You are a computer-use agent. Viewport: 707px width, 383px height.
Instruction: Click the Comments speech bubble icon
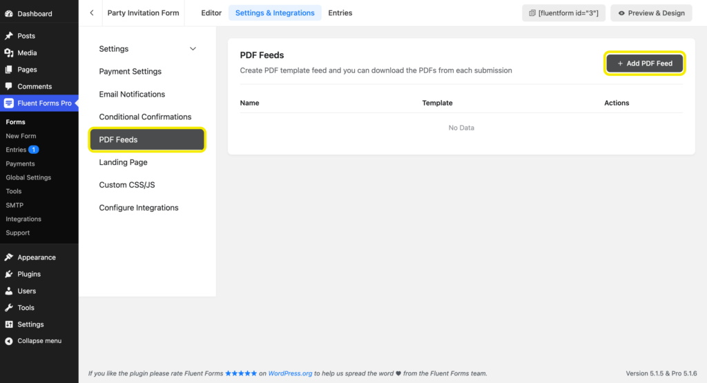click(x=8, y=86)
